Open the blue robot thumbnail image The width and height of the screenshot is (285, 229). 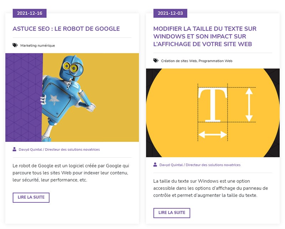(x=72, y=97)
